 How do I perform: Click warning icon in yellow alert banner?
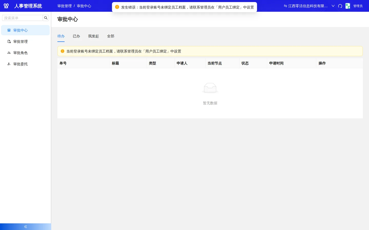click(x=63, y=51)
